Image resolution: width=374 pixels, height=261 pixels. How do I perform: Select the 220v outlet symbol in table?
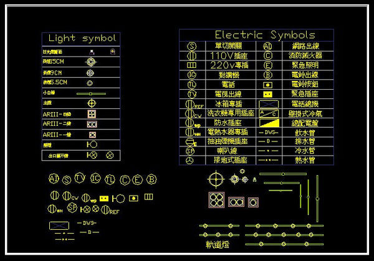click(192, 65)
